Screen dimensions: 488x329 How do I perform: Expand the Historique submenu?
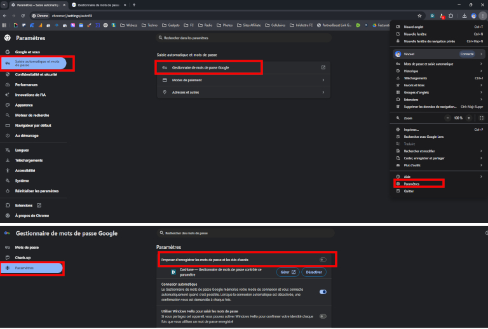[x=439, y=71]
